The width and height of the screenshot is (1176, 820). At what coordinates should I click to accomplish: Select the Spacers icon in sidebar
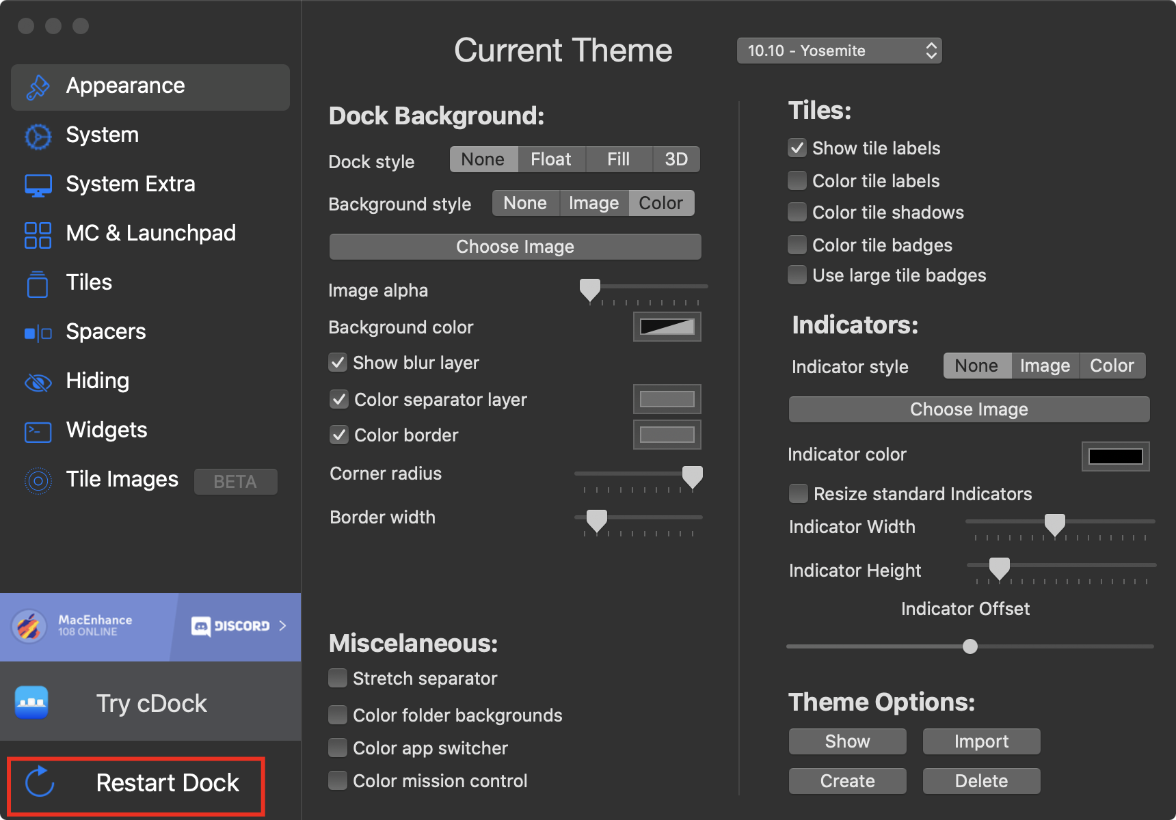pos(38,333)
